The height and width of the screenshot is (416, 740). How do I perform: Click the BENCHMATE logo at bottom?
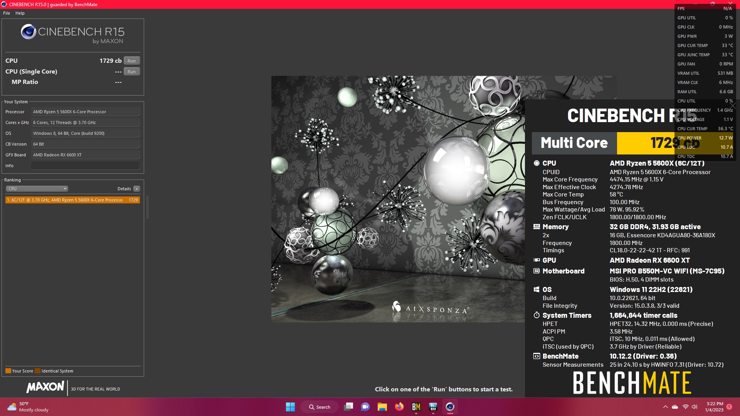(x=632, y=383)
